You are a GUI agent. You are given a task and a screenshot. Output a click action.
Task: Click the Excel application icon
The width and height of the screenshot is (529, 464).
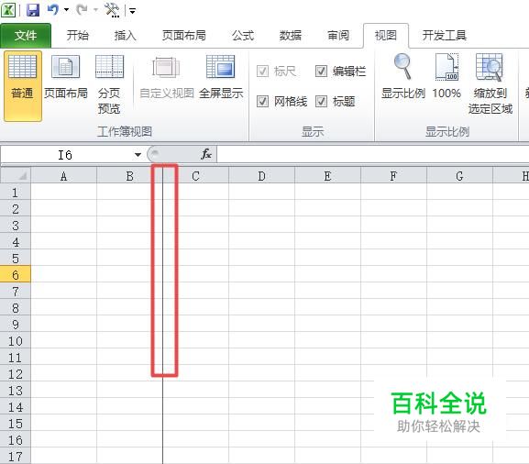(8, 10)
